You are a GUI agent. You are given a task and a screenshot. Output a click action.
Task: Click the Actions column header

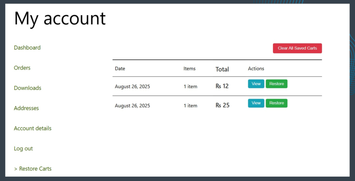point(256,69)
